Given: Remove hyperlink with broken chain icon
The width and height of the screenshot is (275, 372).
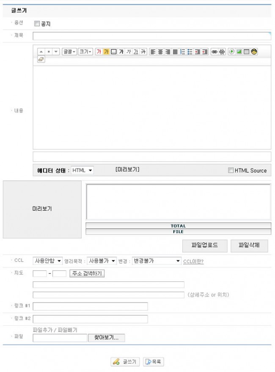Looking at the screenshot, I should coord(222,52).
